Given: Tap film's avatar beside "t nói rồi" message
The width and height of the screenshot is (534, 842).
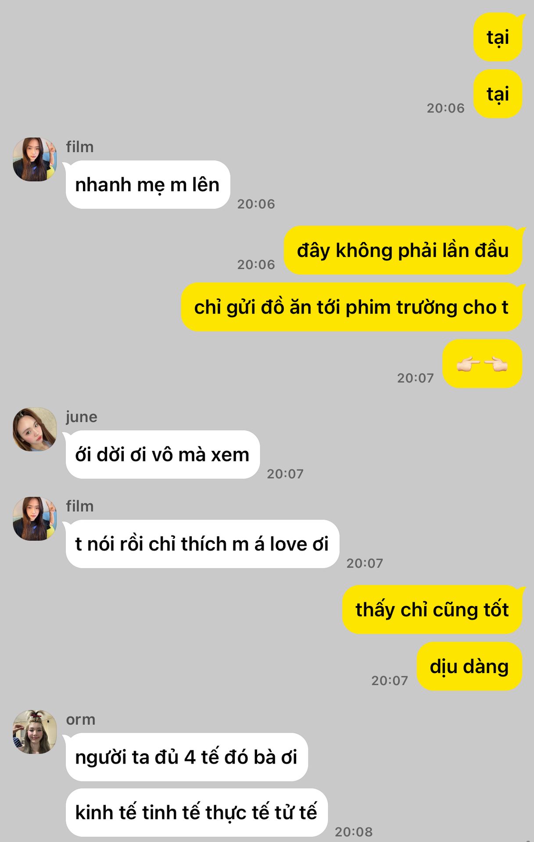Looking at the screenshot, I should pyautogui.click(x=35, y=519).
